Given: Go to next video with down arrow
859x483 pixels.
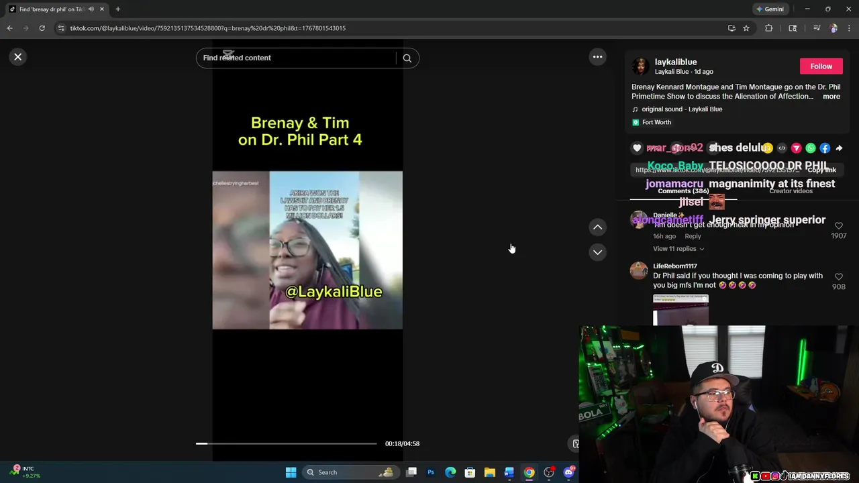Looking at the screenshot, I should tap(597, 252).
